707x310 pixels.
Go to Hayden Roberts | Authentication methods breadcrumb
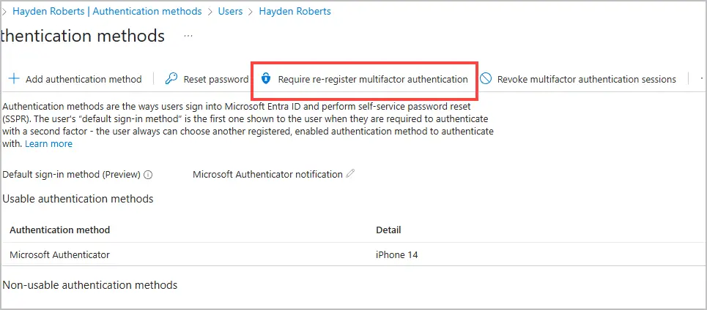click(x=106, y=11)
